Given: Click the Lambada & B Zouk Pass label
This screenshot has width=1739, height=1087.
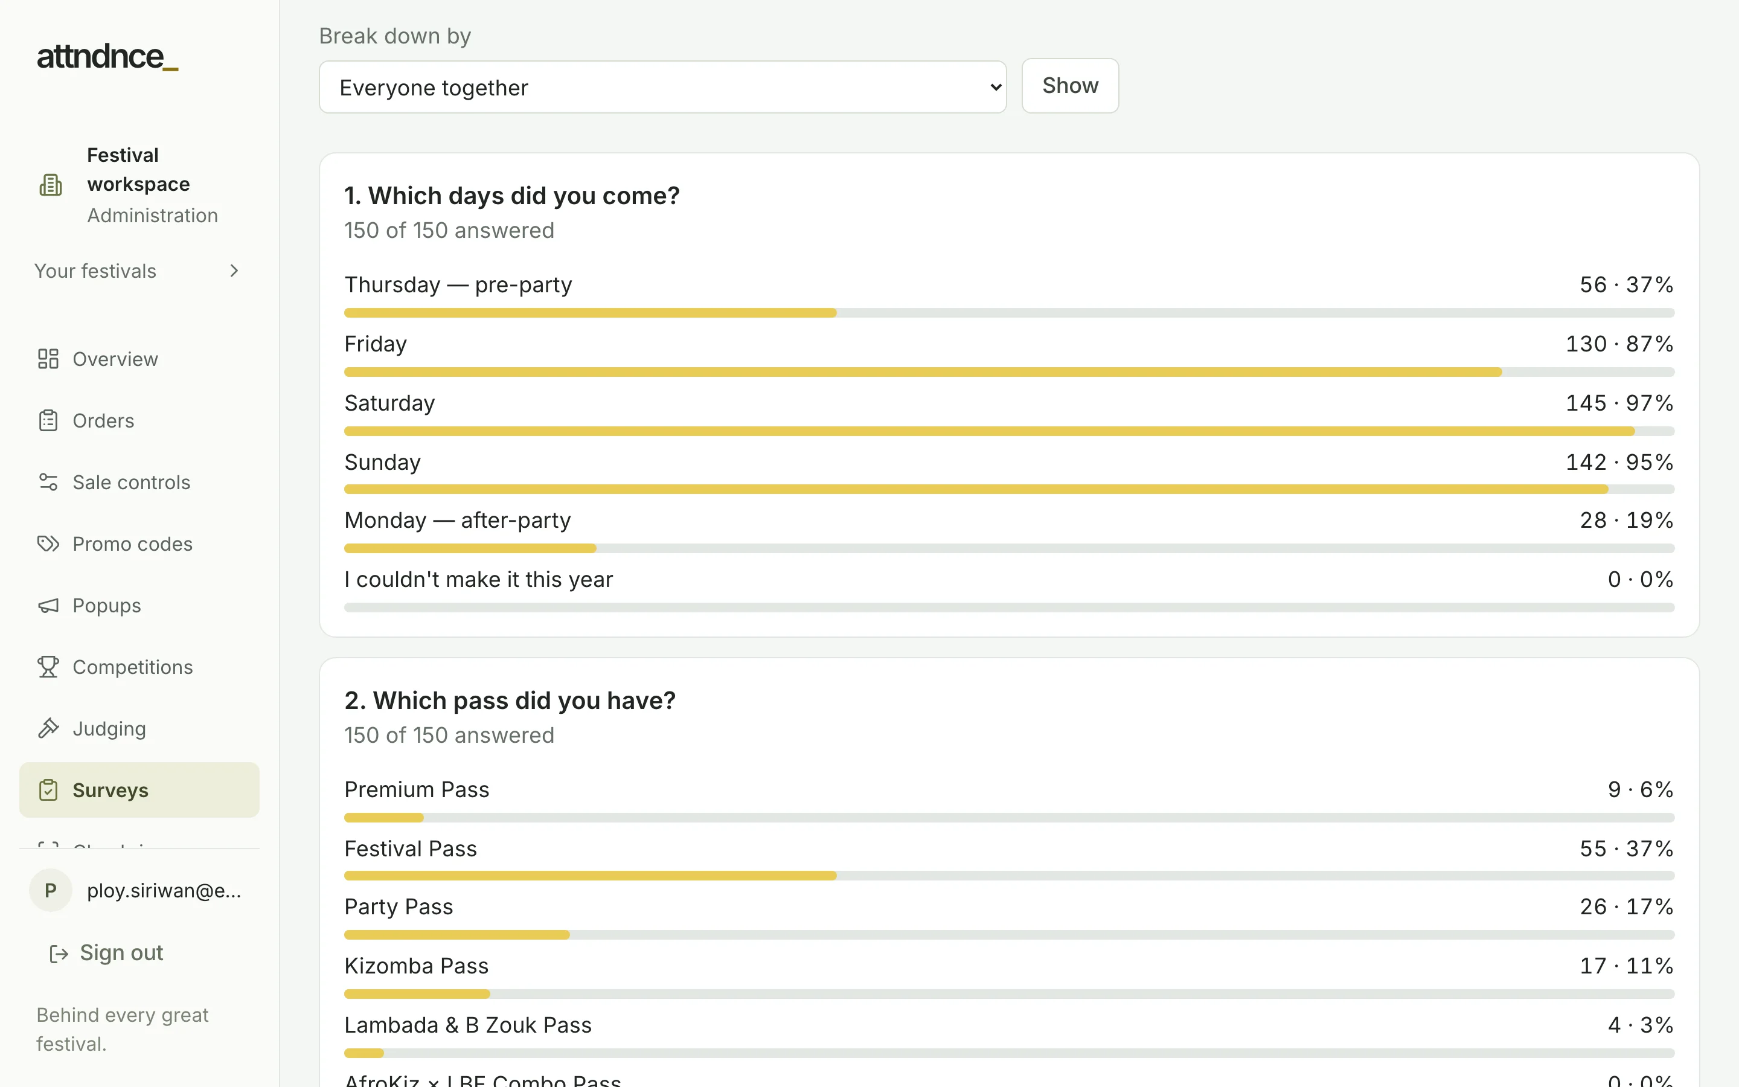Looking at the screenshot, I should coord(468,1024).
